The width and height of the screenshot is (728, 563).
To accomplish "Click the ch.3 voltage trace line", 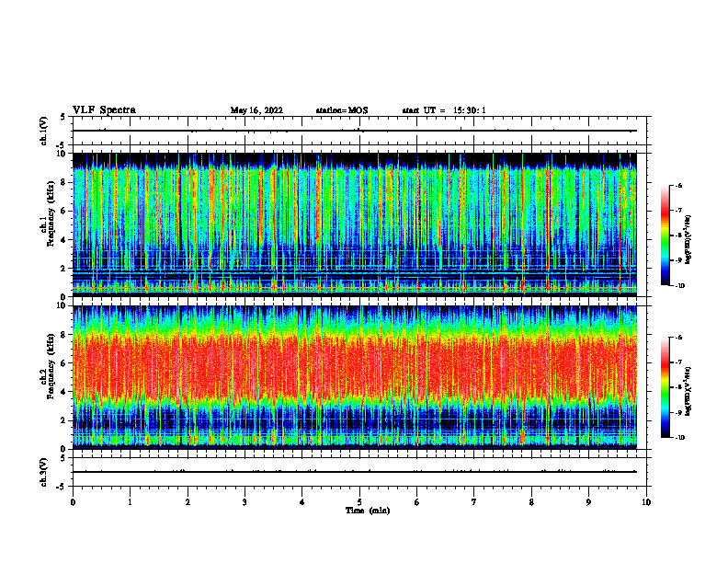I will [x=355, y=472].
